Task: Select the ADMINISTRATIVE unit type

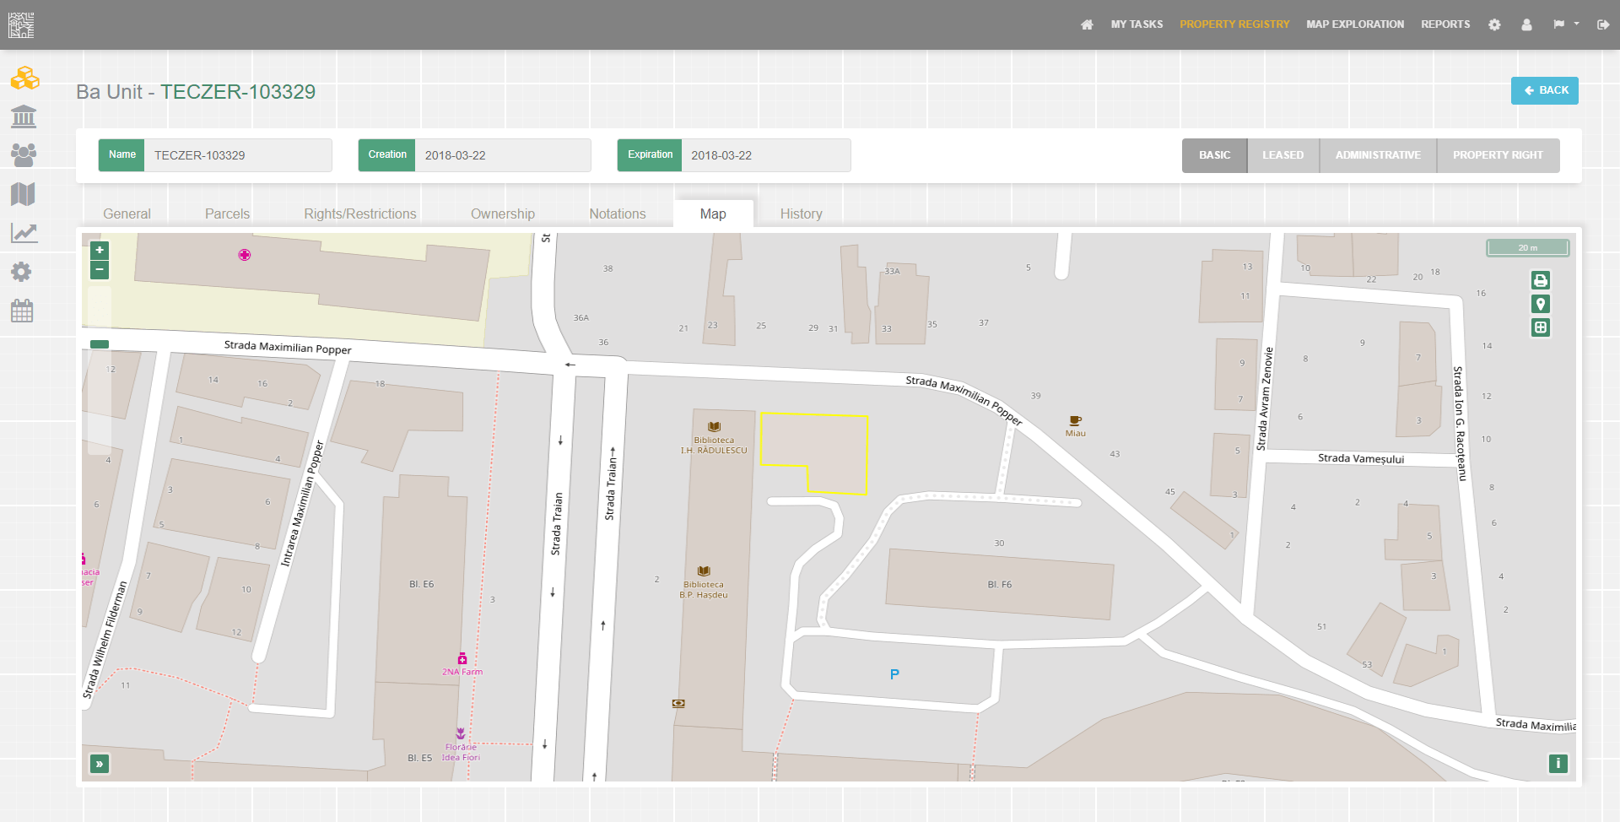Action: pyautogui.click(x=1377, y=155)
